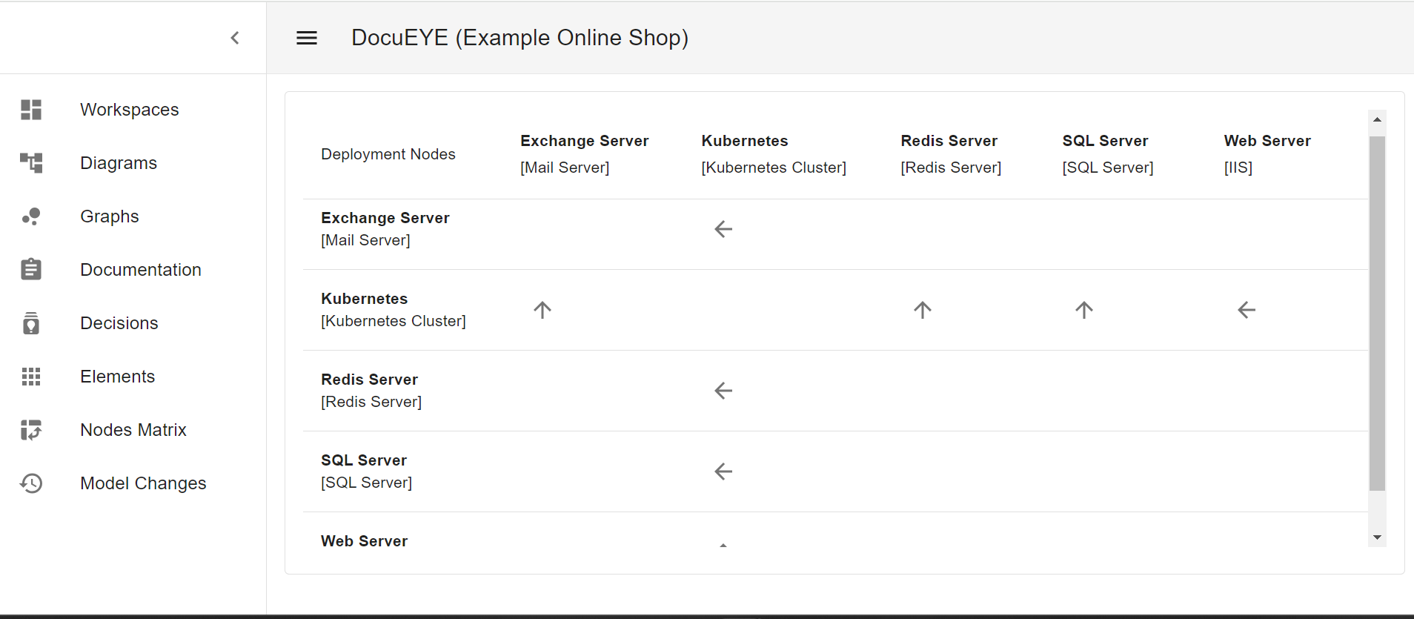Click the Graphs bubble icon
Image resolution: width=1414 pixels, height=619 pixels.
click(31, 216)
